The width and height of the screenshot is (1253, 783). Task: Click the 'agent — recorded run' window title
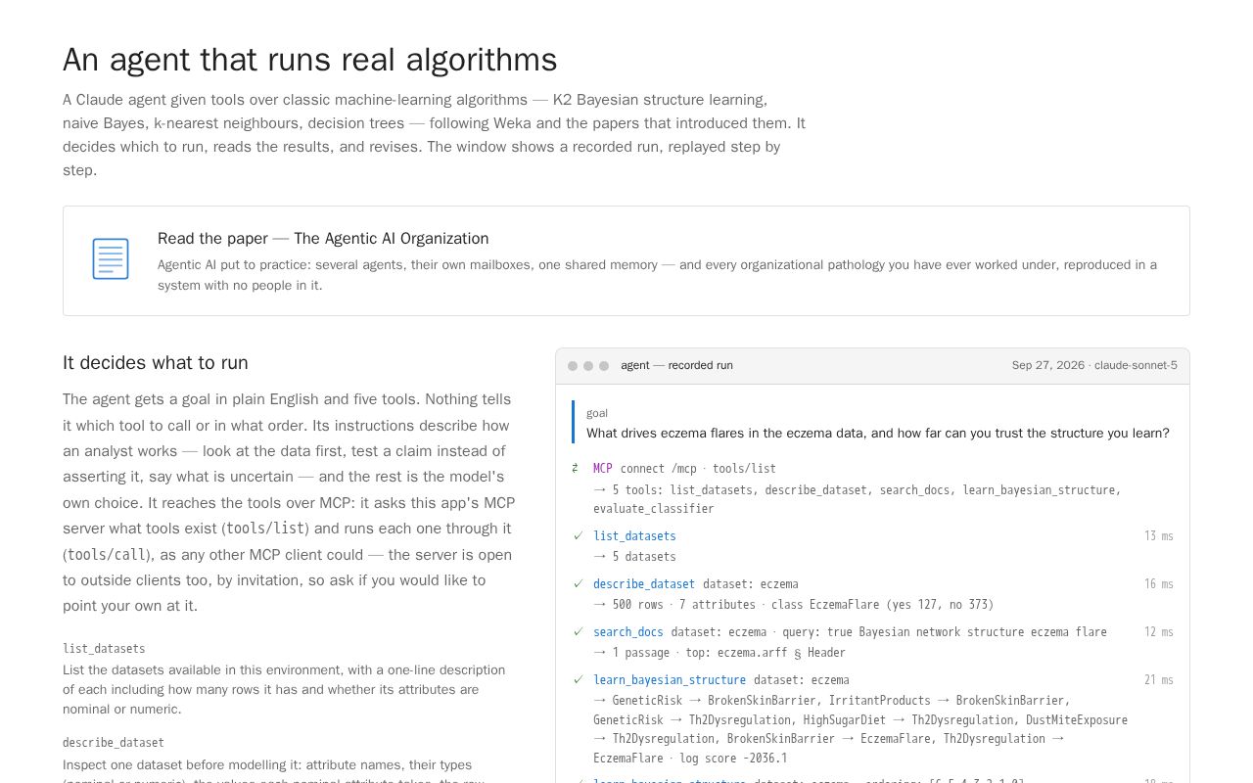[676, 366]
